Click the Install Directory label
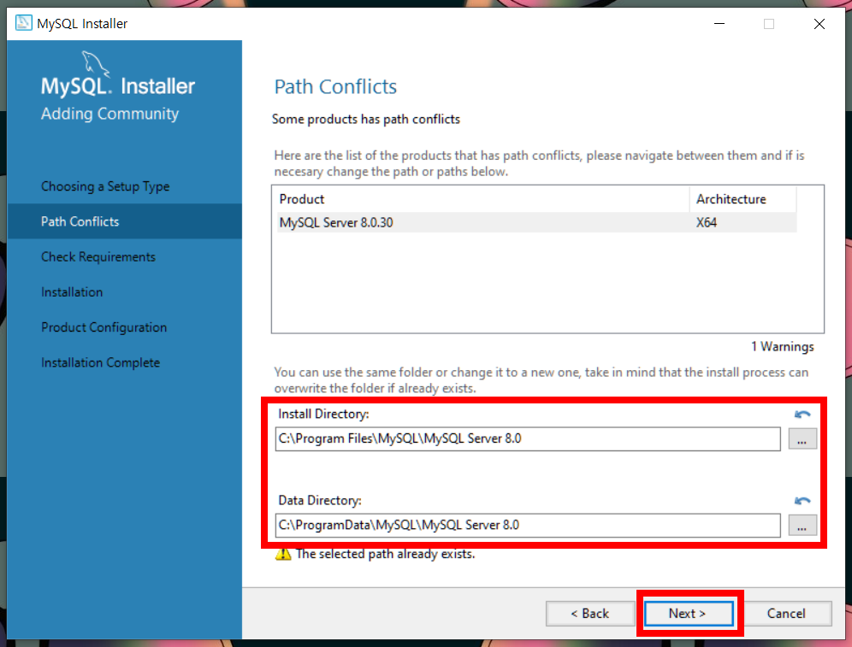The height and width of the screenshot is (647, 852). (x=323, y=415)
